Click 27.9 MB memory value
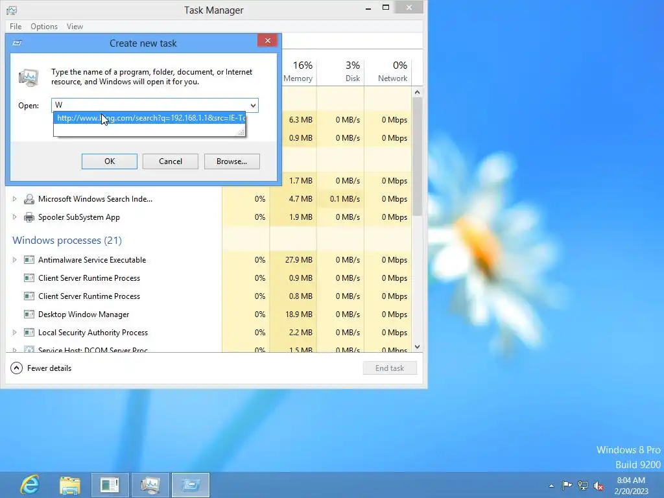 tap(298, 260)
